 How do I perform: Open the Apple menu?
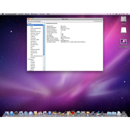3,14
